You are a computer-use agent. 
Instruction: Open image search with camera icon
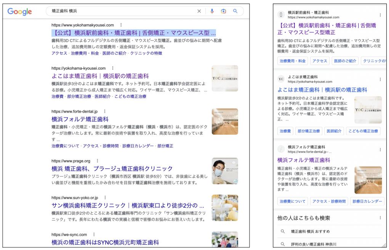point(224,11)
